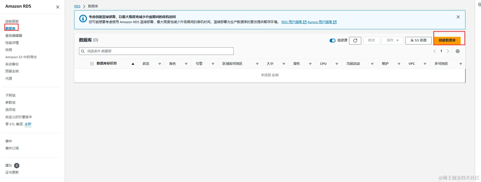This screenshot has height=182, width=481.
Task: Click the 修改 button
Action: click(x=372, y=40)
